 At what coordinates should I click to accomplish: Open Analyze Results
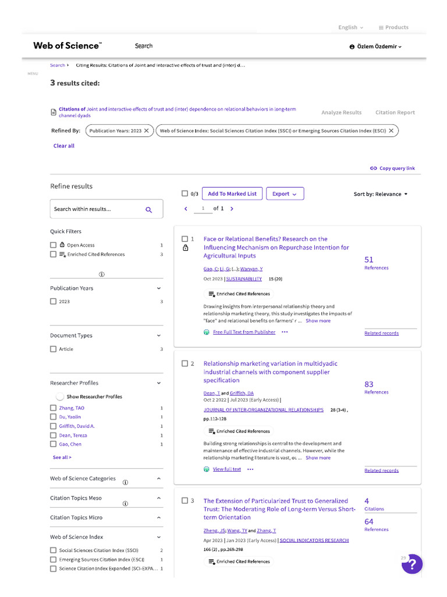(x=341, y=113)
